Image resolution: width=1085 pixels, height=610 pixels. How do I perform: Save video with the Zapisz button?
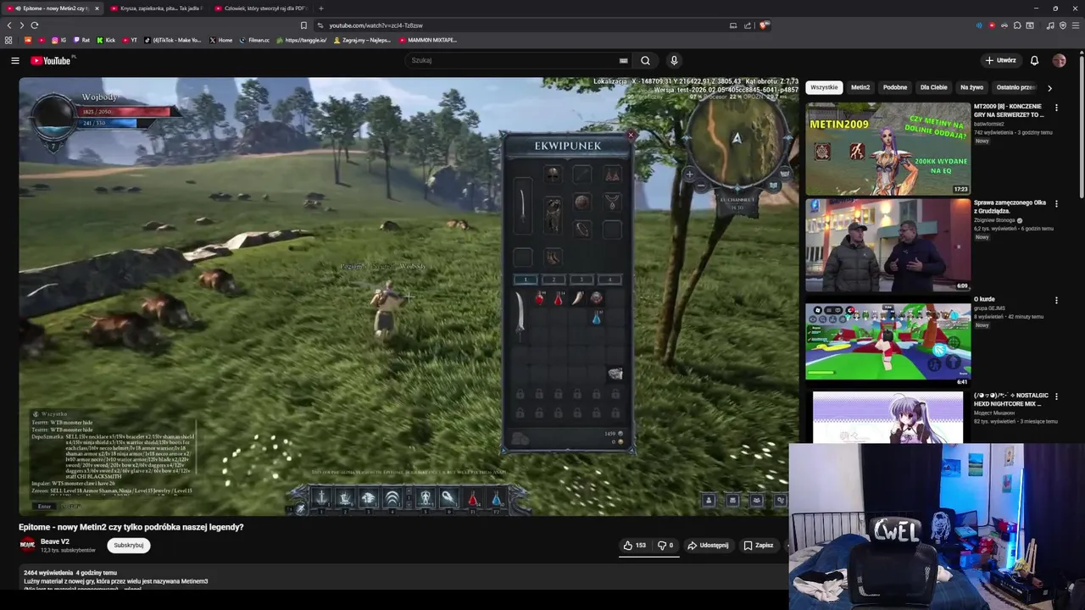click(x=759, y=546)
